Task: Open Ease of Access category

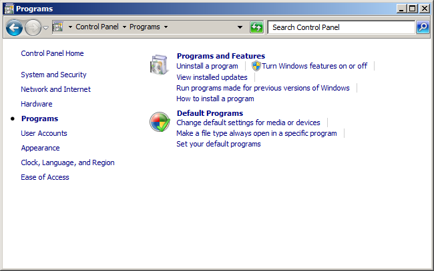Action: 45,177
